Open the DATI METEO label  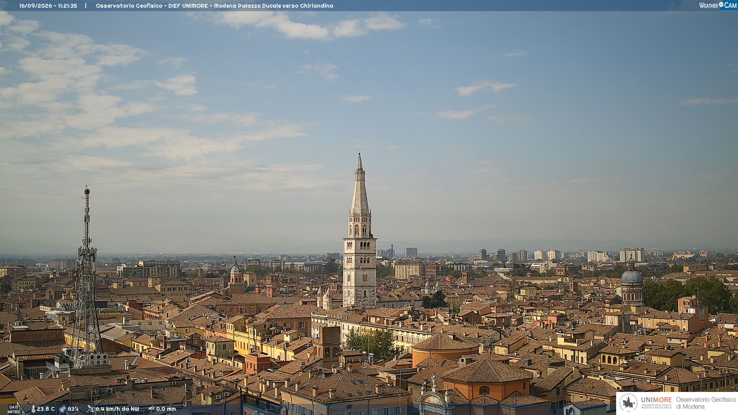pos(13,409)
